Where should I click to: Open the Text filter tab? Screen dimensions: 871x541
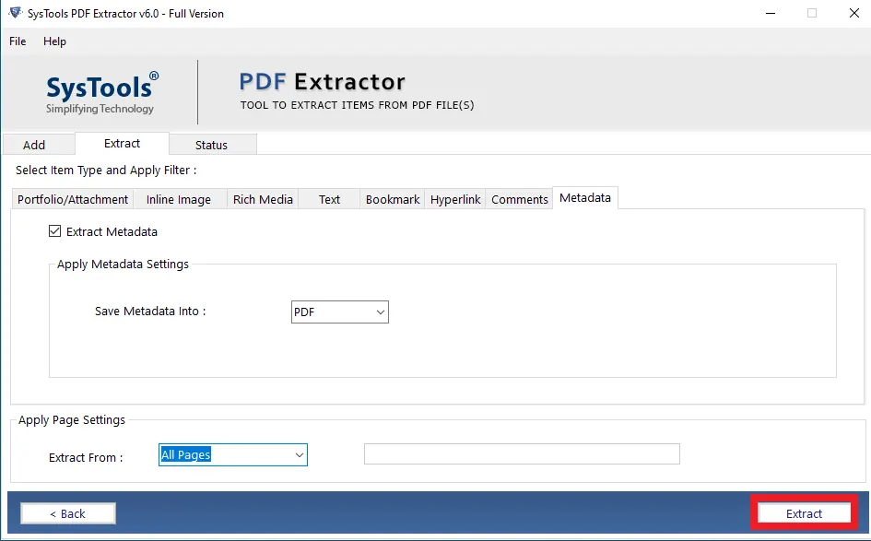coord(329,199)
